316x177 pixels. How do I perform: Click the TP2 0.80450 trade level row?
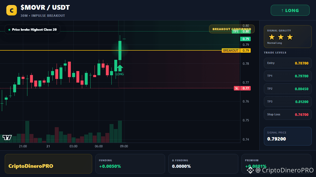[288, 89]
